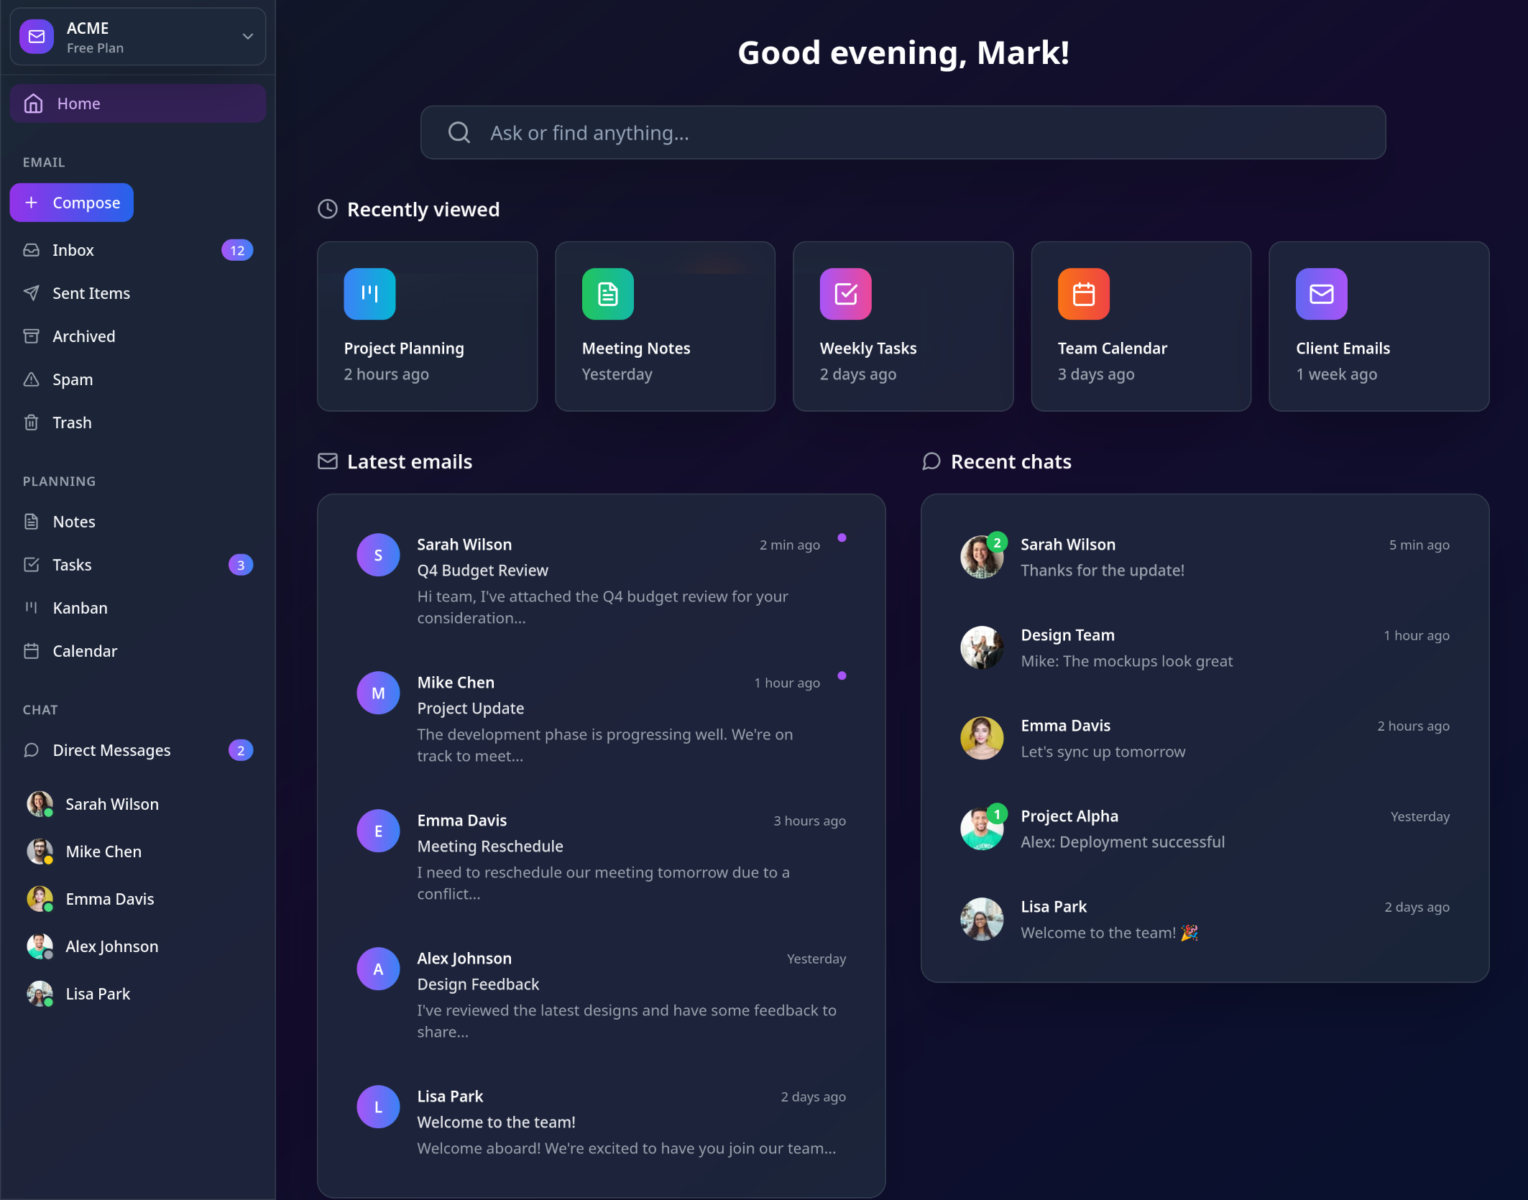Open Direct Messages in Chat section

point(111,750)
